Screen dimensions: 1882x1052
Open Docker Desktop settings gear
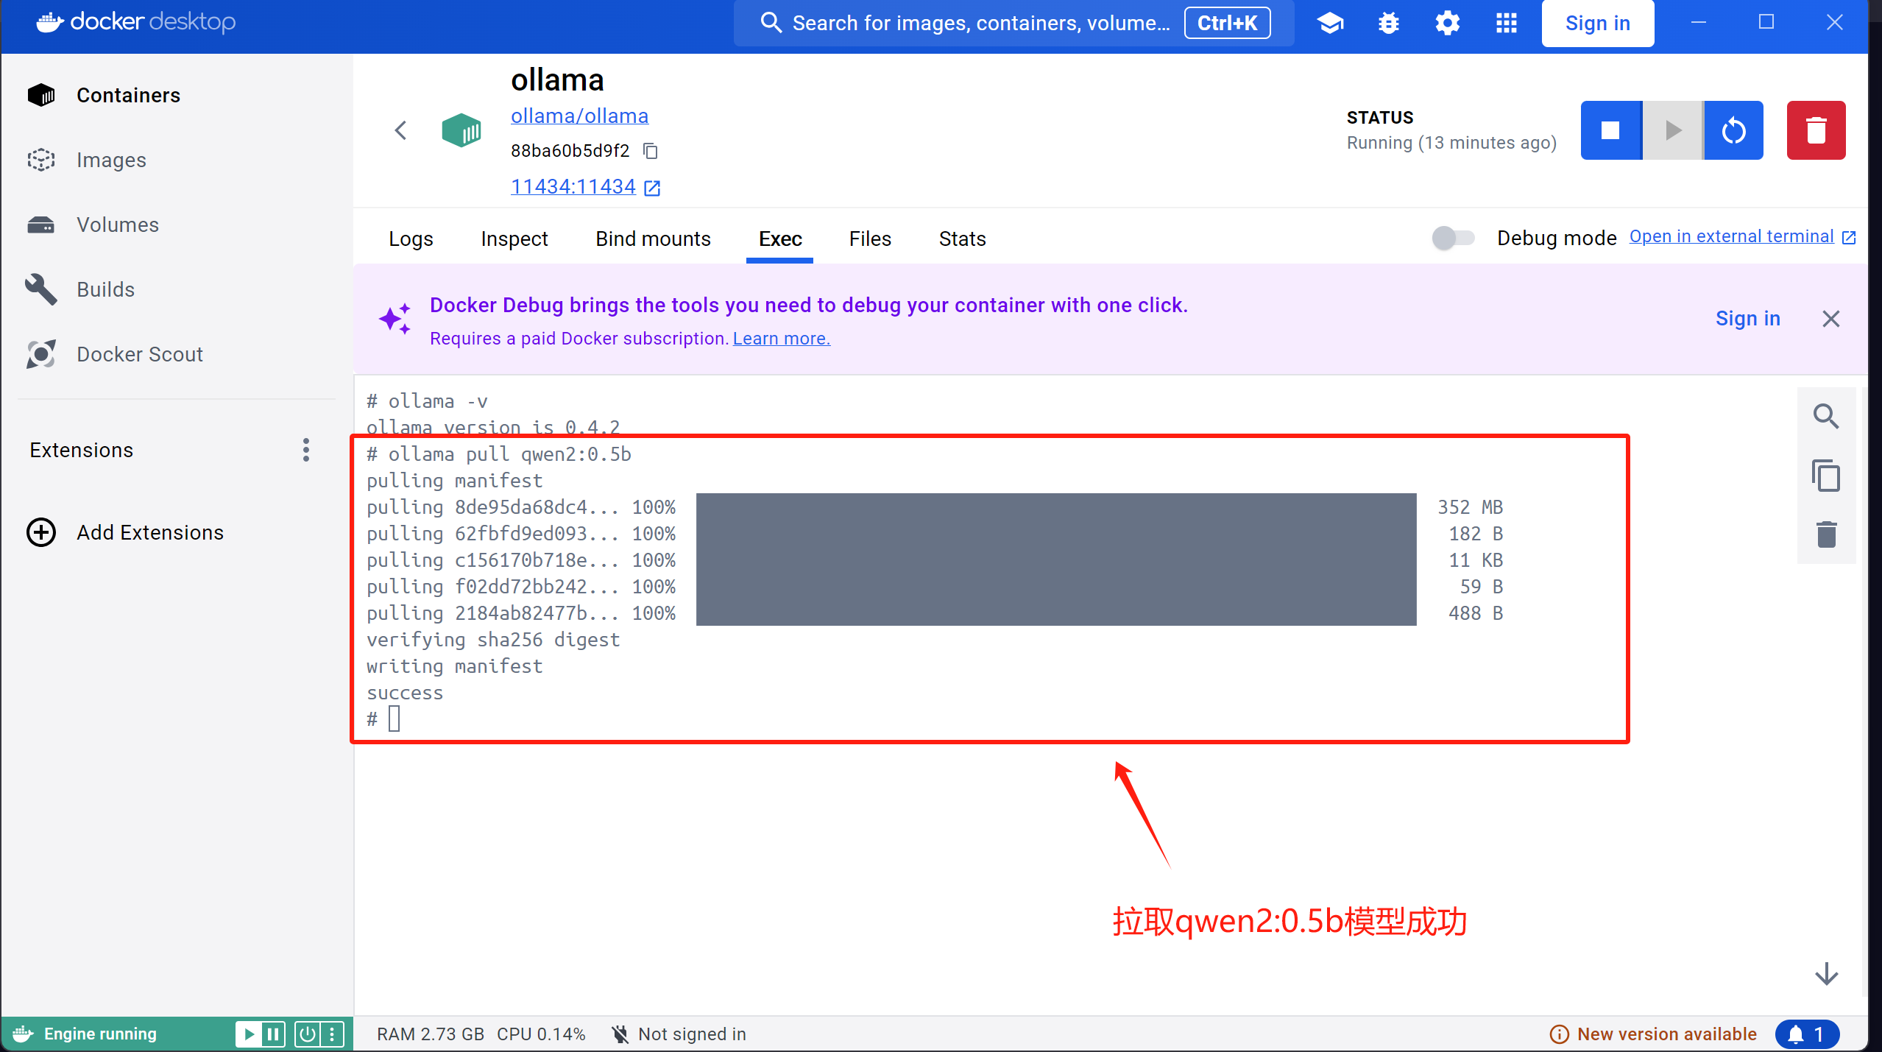(x=1447, y=24)
